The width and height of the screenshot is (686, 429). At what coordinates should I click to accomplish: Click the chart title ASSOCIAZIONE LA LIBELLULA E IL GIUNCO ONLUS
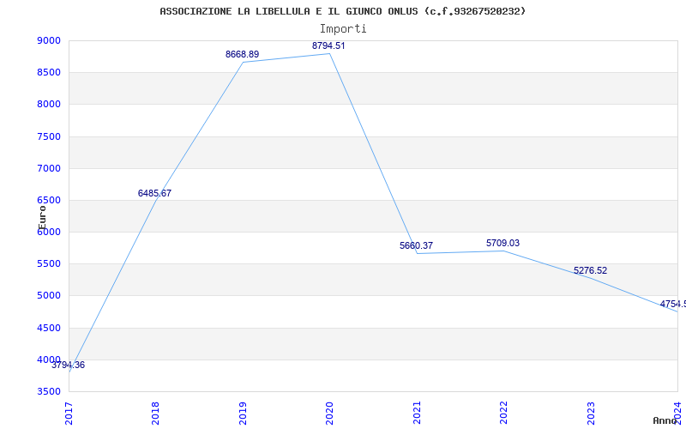click(342, 11)
